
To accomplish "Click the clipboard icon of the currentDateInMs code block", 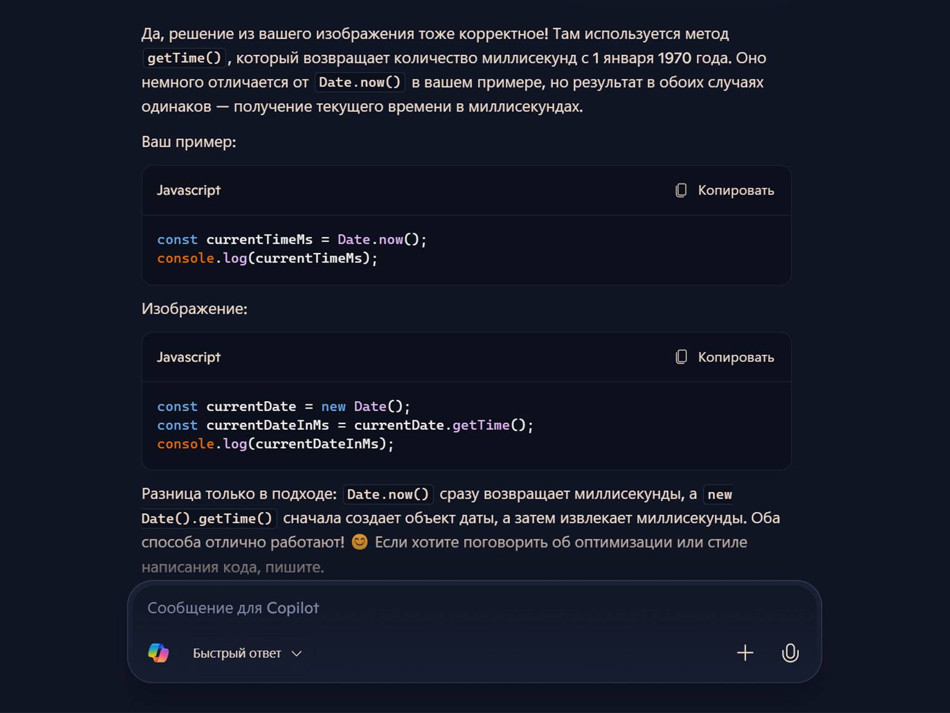I will click(681, 357).
